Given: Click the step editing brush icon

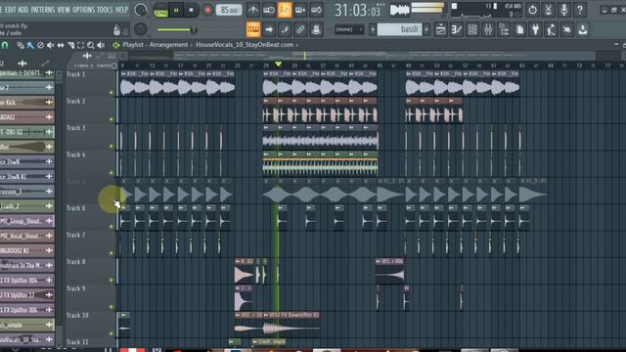Looking at the screenshot, I should [x=285, y=29].
